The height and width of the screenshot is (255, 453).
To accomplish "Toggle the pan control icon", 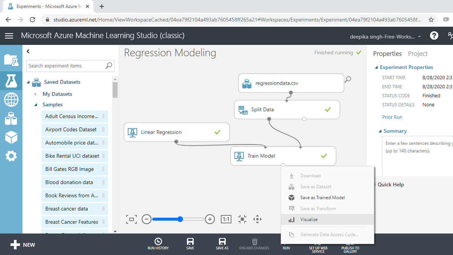I will click(257, 219).
